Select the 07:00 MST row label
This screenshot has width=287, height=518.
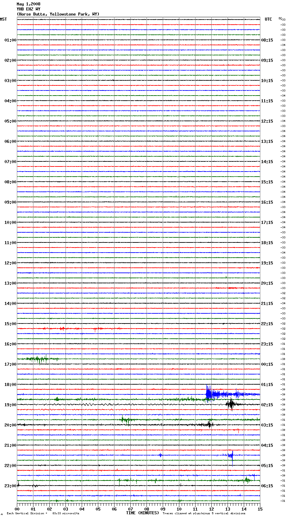[x=10, y=162]
